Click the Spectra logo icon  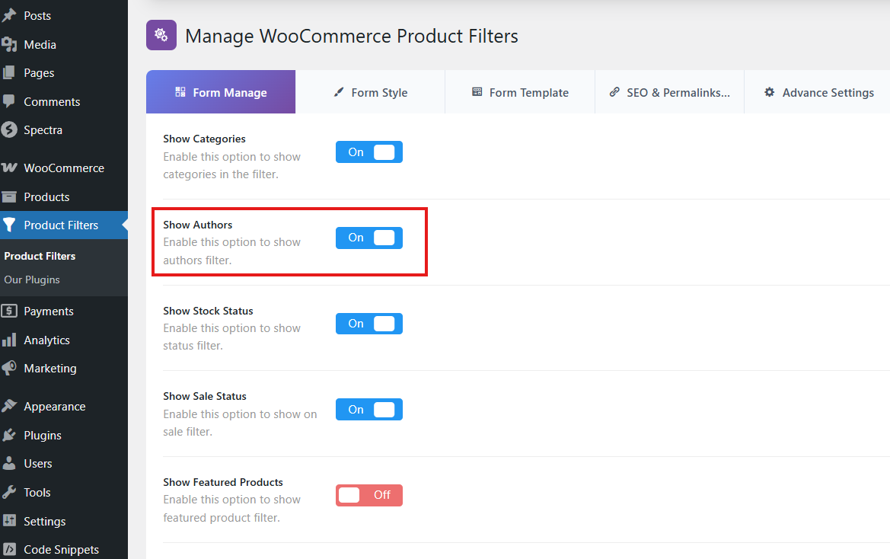coord(9,130)
